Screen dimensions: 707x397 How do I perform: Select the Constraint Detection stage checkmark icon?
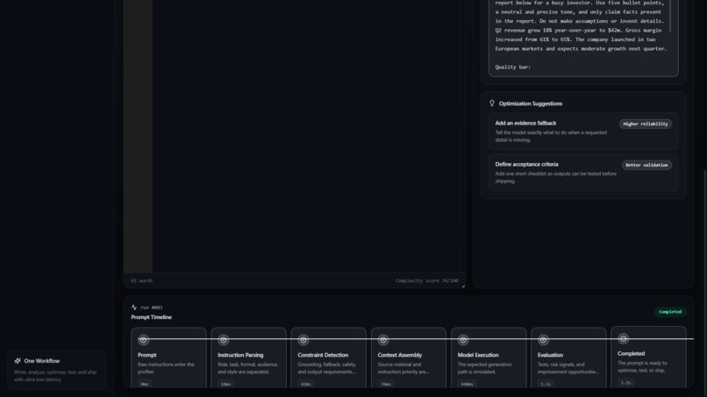[x=304, y=340]
